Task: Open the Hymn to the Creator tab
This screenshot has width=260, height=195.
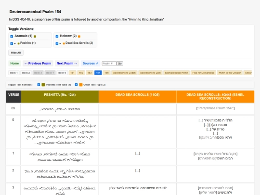Action: pos(230,73)
